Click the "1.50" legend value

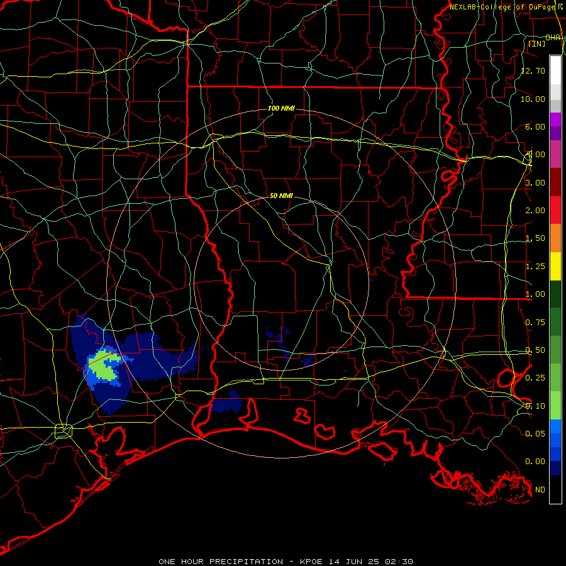tap(535, 238)
